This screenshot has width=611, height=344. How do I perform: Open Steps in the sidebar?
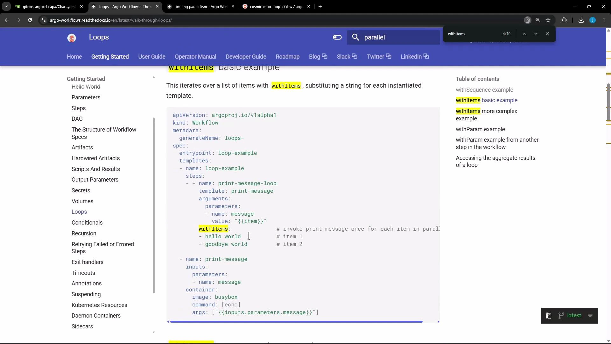tap(79, 108)
